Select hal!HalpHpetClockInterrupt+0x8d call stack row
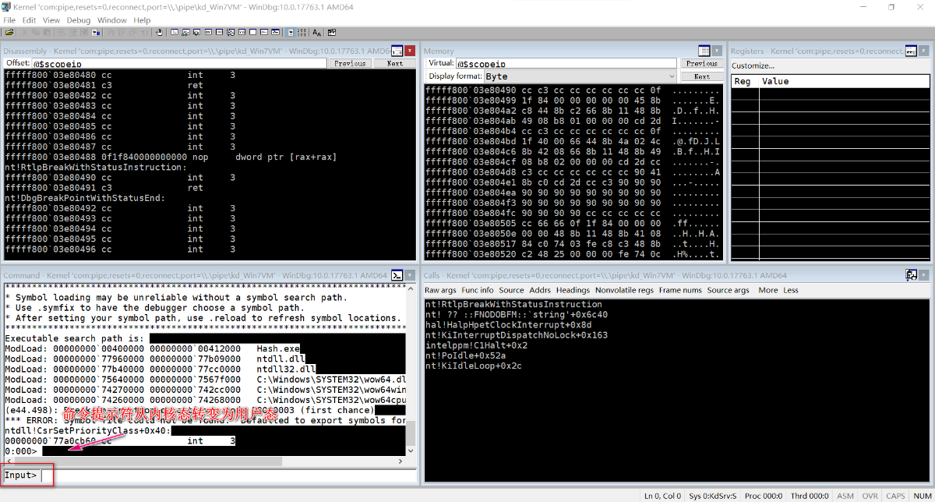The height and width of the screenshot is (502, 935). 508,325
